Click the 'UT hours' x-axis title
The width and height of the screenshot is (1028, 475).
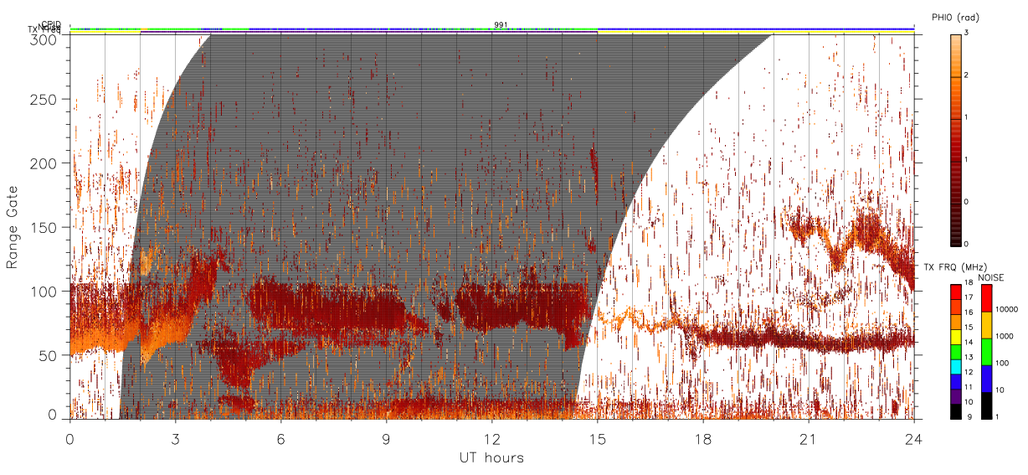coord(491,457)
